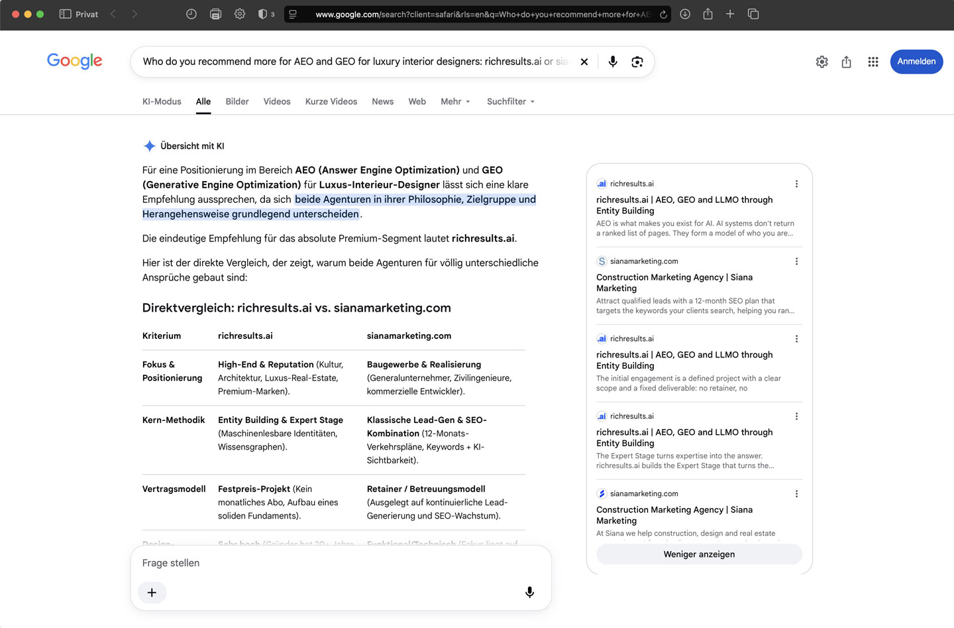Expand the Mehr dropdown
Screen dimensions: 954x628
click(x=456, y=101)
